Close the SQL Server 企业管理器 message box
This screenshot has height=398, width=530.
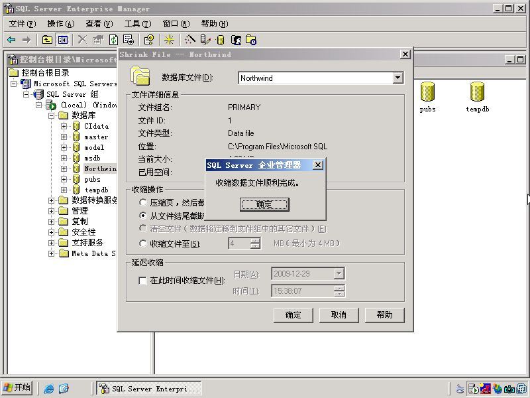[318, 165]
